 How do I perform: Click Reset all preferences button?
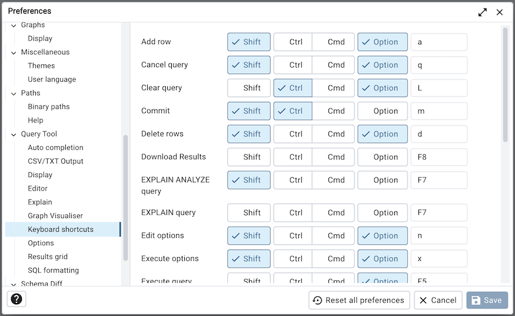click(x=359, y=300)
